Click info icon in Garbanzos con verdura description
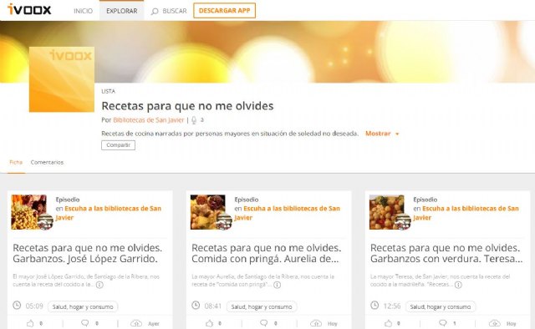Screen dimensions: 535x329 tap(458, 285)
